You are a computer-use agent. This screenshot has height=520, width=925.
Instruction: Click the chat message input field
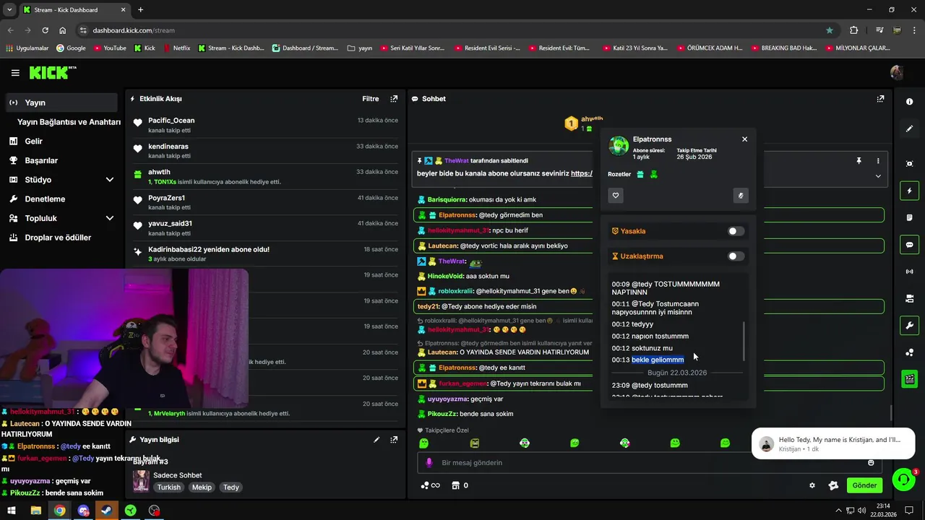click(649, 463)
